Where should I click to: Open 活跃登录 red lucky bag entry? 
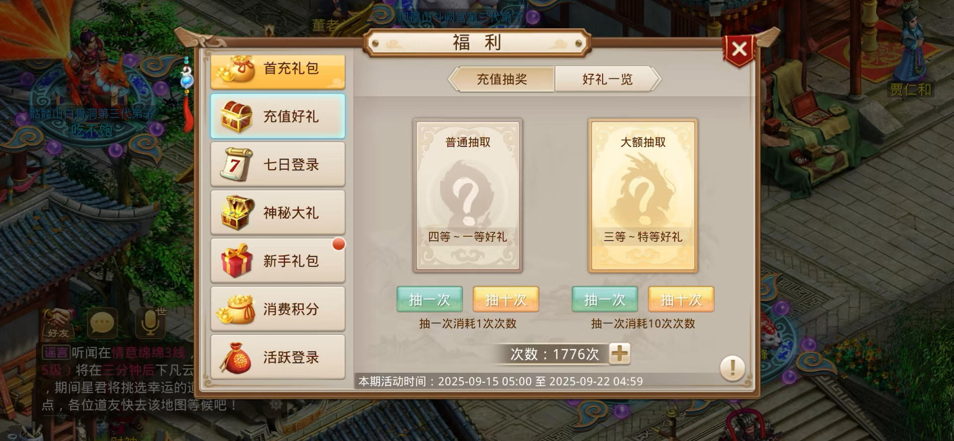click(x=278, y=357)
